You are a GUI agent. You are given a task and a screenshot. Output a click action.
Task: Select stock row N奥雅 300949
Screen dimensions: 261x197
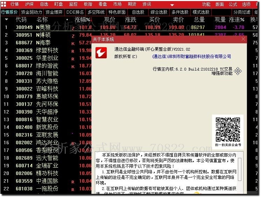[x=129, y=27]
